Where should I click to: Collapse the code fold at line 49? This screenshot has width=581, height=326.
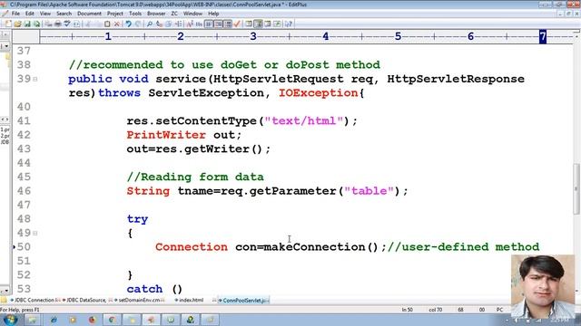click(35, 234)
